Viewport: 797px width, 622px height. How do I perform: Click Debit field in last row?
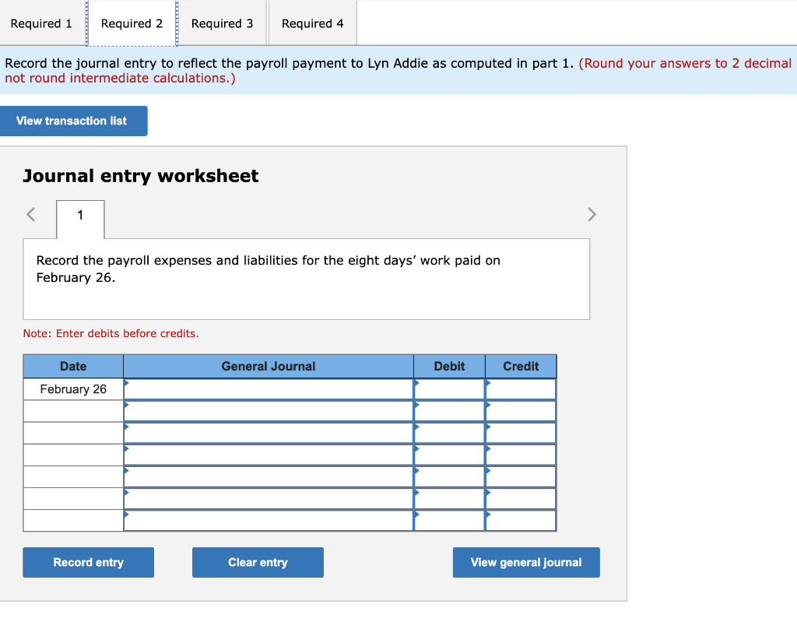pyautogui.click(x=449, y=520)
